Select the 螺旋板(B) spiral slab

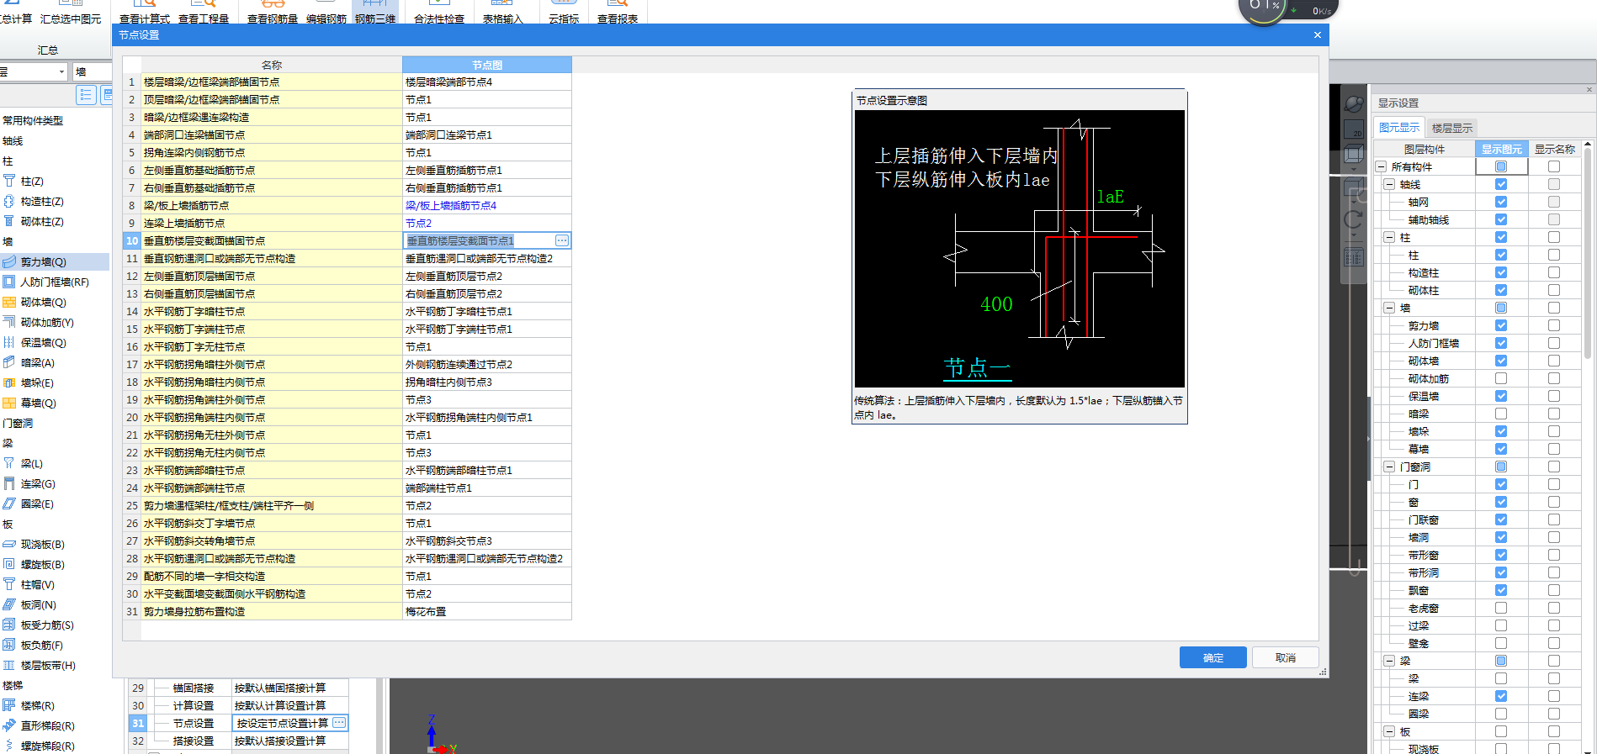point(42,564)
